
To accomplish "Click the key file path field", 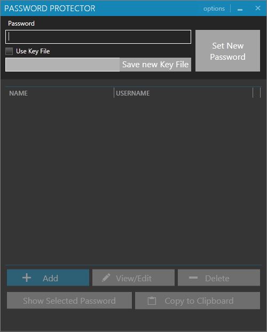I will coord(62,65).
